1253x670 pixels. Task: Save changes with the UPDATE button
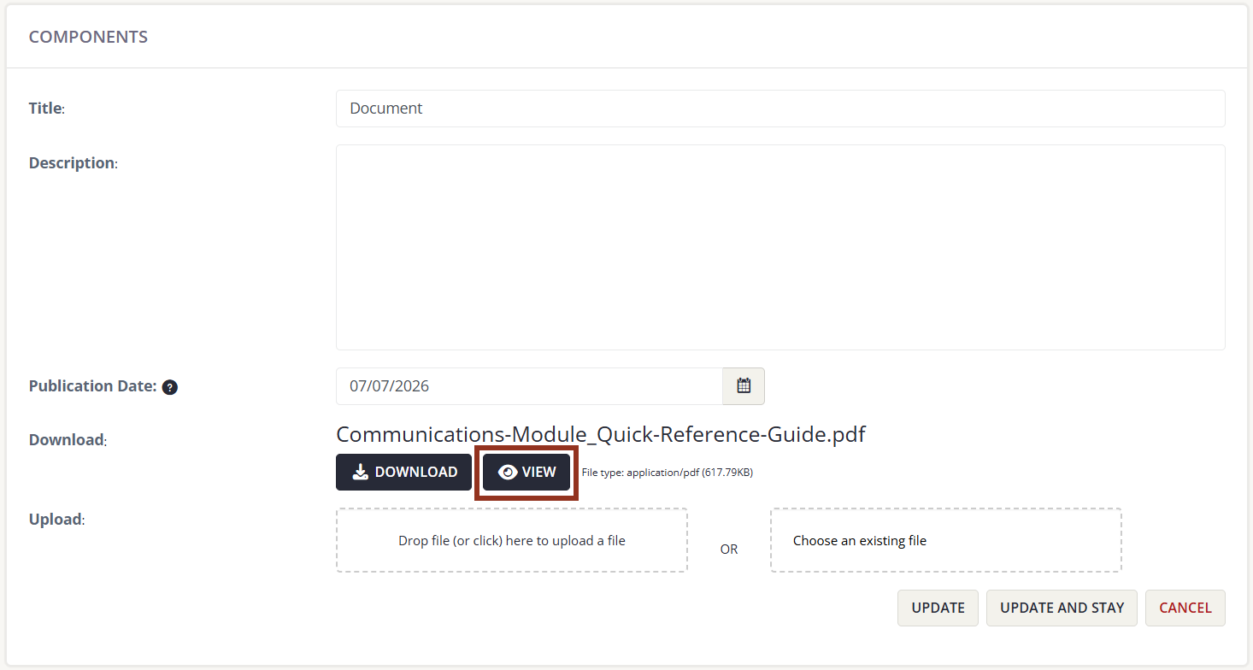(938, 608)
